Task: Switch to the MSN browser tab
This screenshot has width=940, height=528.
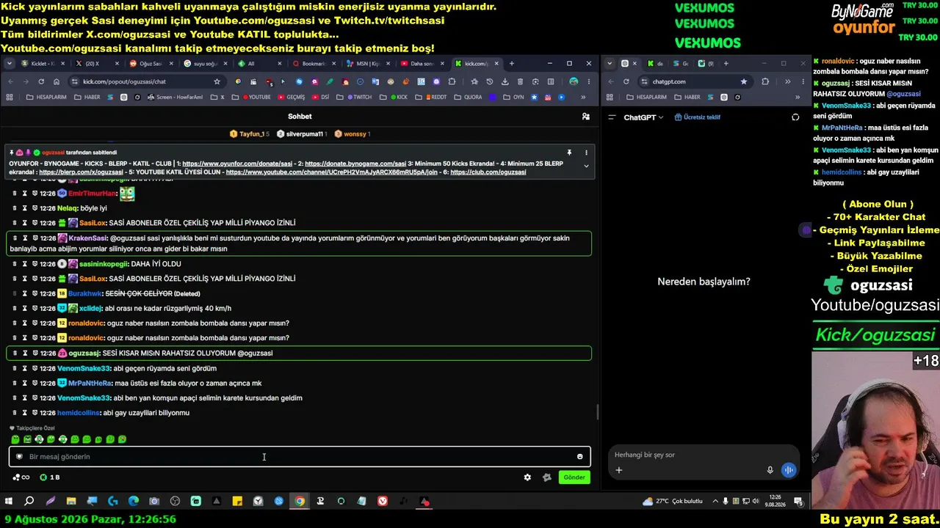Action: [x=369, y=64]
